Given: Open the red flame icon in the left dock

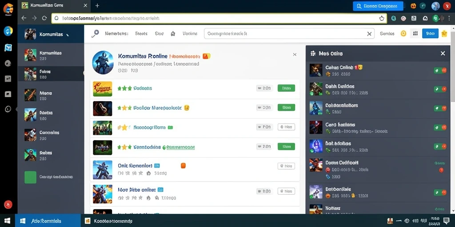Looking at the screenshot, I should point(8,204).
